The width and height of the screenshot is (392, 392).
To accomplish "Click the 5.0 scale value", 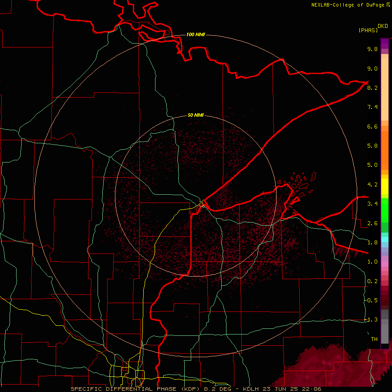I will (x=372, y=165).
